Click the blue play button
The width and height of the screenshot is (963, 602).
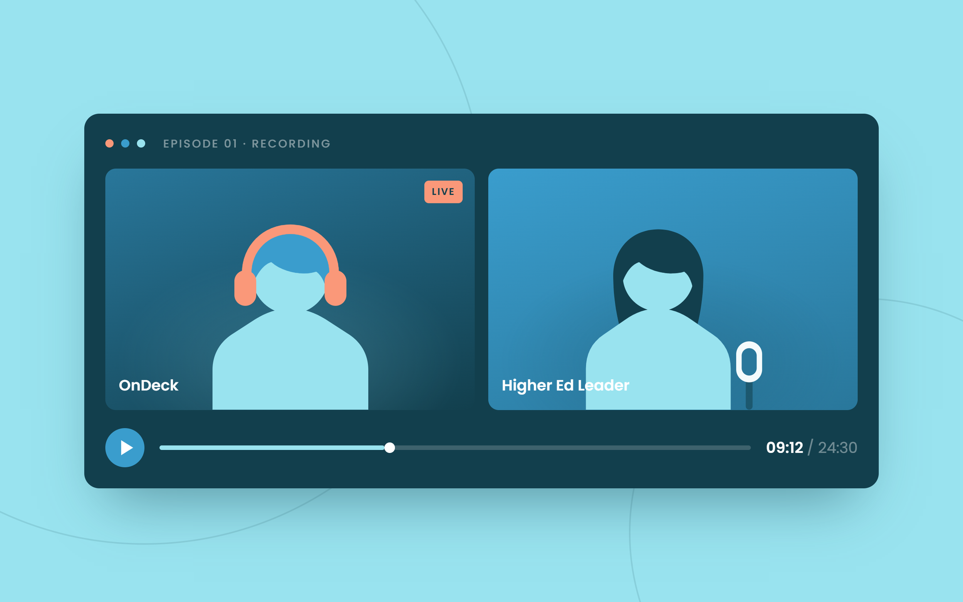[x=124, y=448]
